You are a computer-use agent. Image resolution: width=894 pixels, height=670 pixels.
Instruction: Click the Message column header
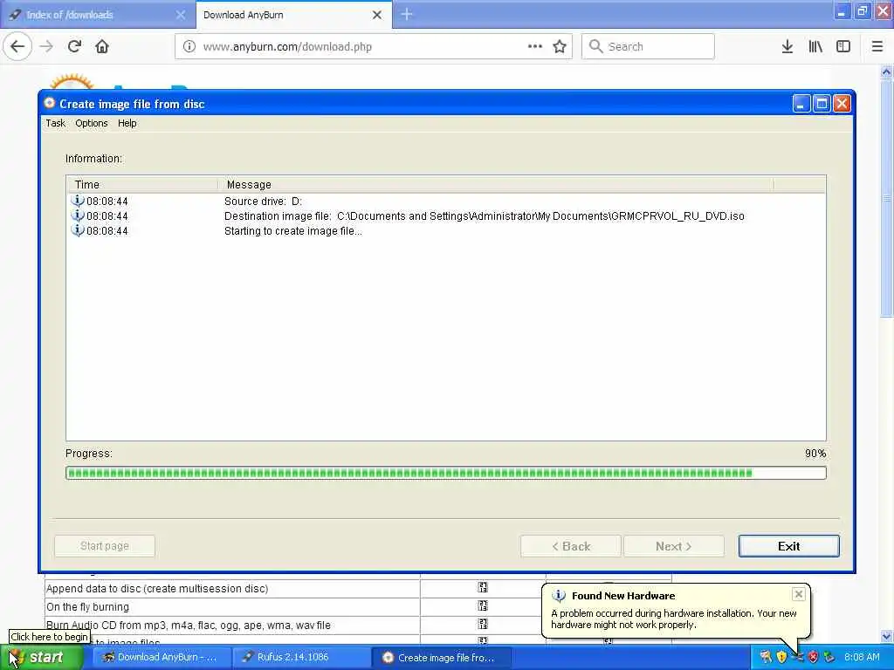[496, 185]
